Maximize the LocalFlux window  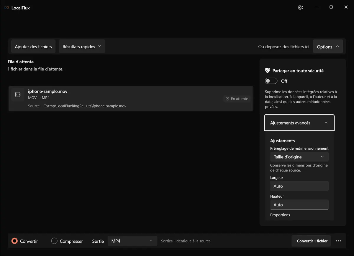[331, 7]
